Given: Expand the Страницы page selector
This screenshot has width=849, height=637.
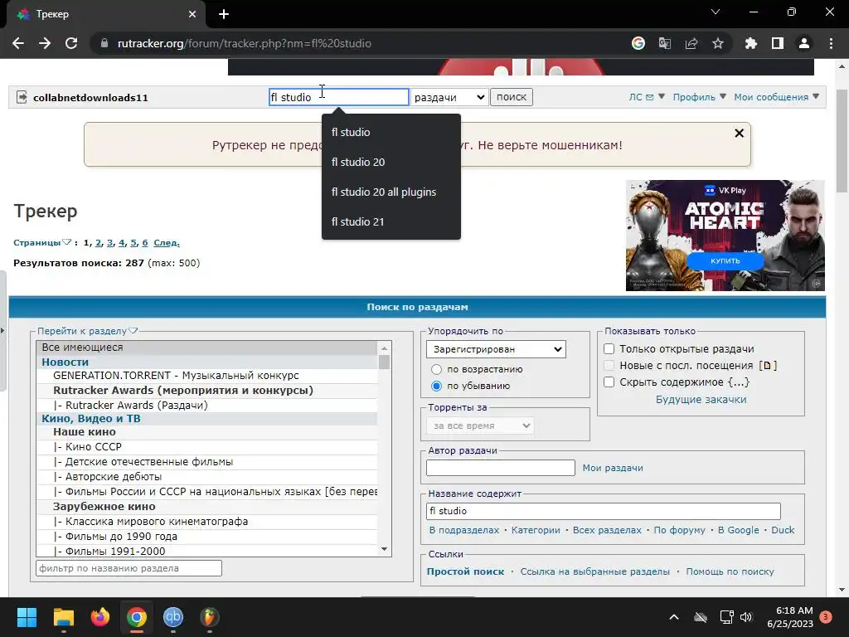Looking at the screenshot, I should [x=42, y=243].
